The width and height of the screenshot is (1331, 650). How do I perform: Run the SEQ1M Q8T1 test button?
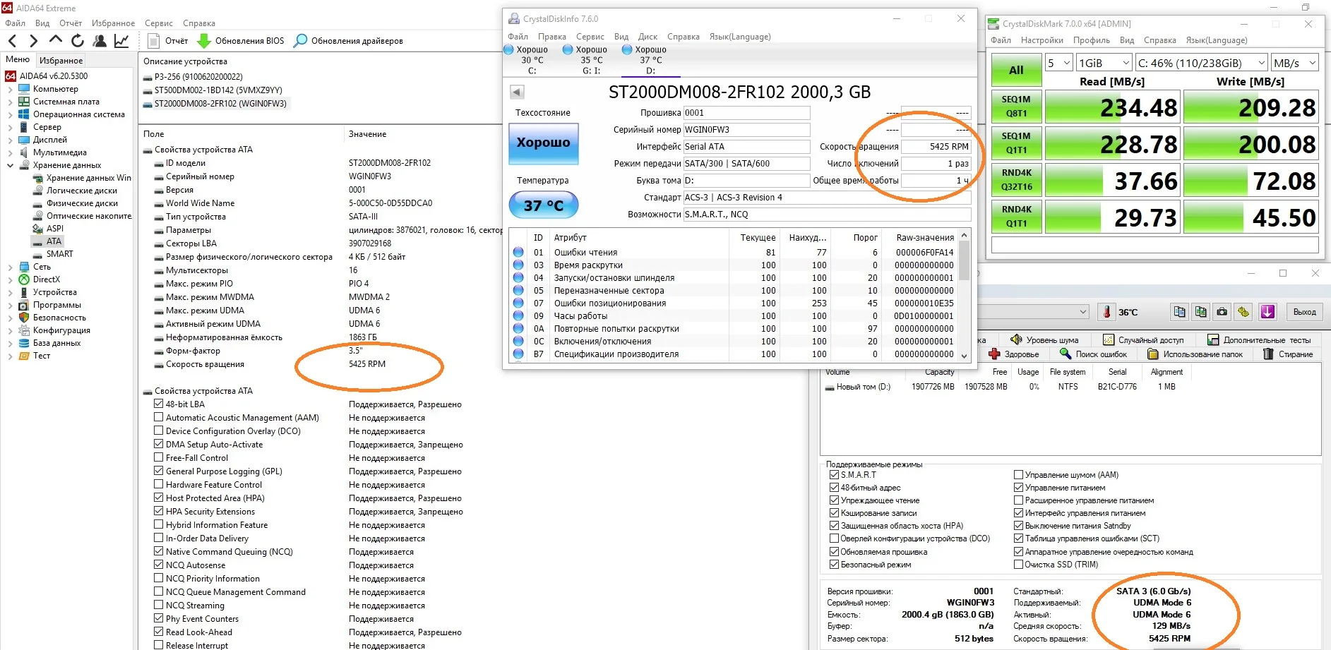(x=1016, y=107)
